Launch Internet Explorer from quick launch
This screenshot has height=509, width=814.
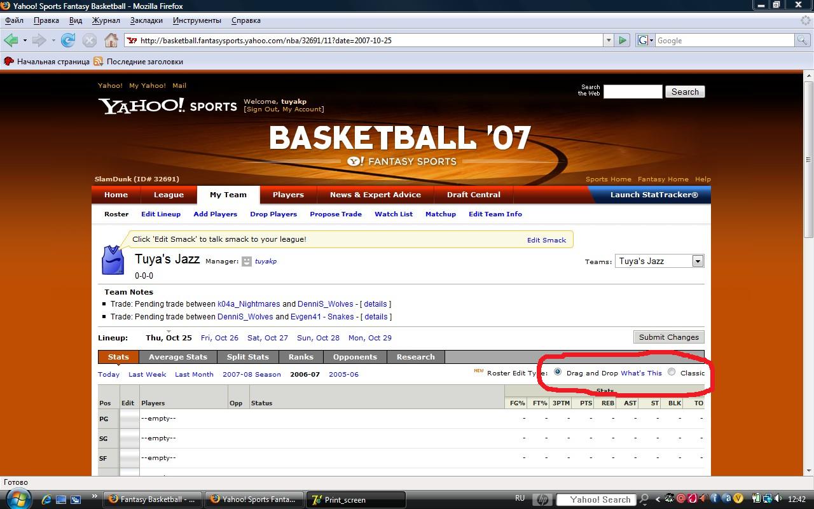click(x=45, y=499)
